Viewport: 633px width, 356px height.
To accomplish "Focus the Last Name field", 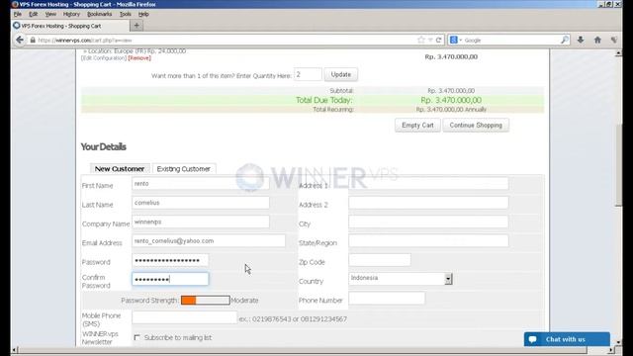I will [x=201, y=203].
